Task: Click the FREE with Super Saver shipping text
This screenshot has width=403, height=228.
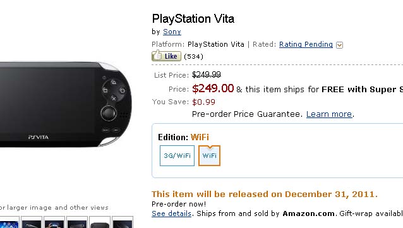Action: pos(362,89)
